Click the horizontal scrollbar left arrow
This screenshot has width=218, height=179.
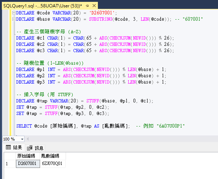pyautogui.click(x=27, y=139)
